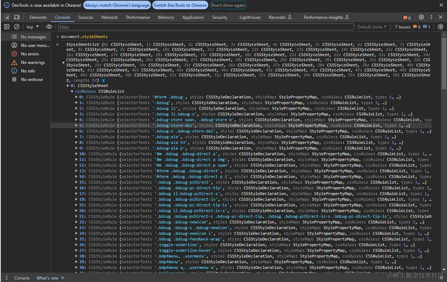Close the DevTools panel

441,17
